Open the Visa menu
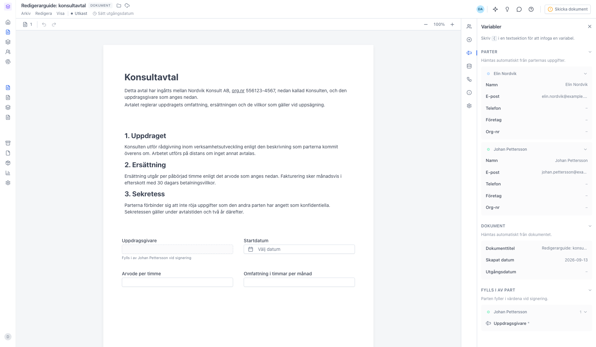 (x=61, y=14)
